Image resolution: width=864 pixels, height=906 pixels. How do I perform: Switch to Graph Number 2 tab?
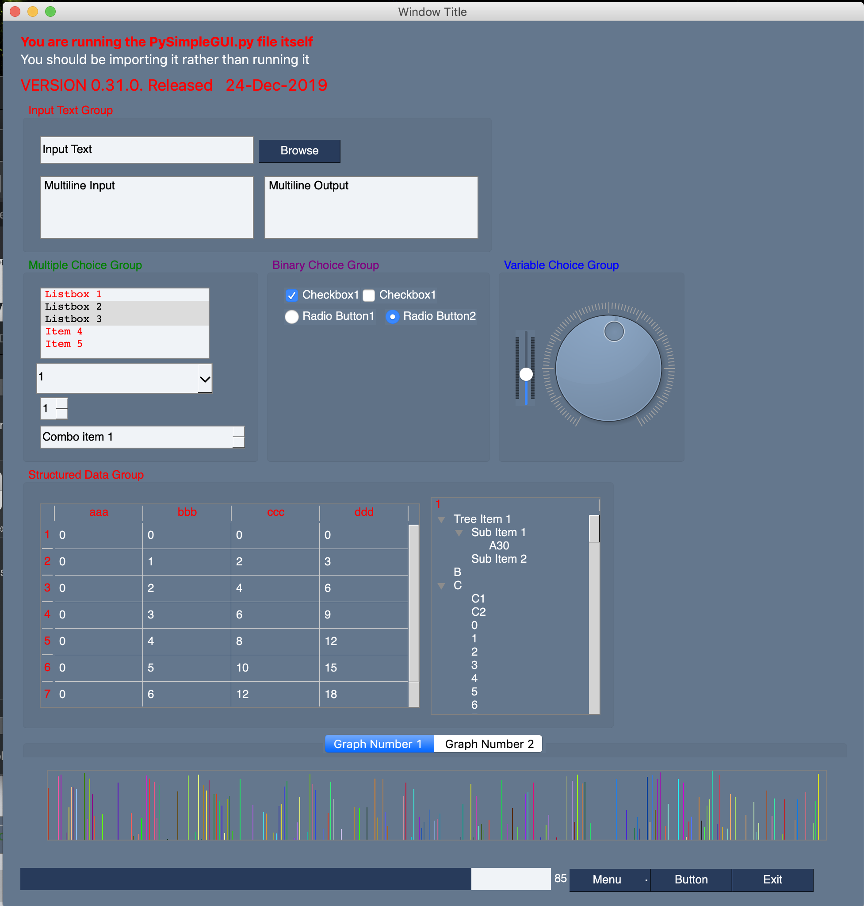[x=489, y=744]
